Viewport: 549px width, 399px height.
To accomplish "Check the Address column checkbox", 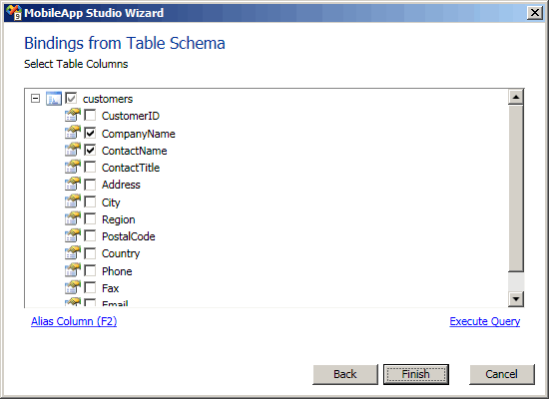I will pos(90,185).
